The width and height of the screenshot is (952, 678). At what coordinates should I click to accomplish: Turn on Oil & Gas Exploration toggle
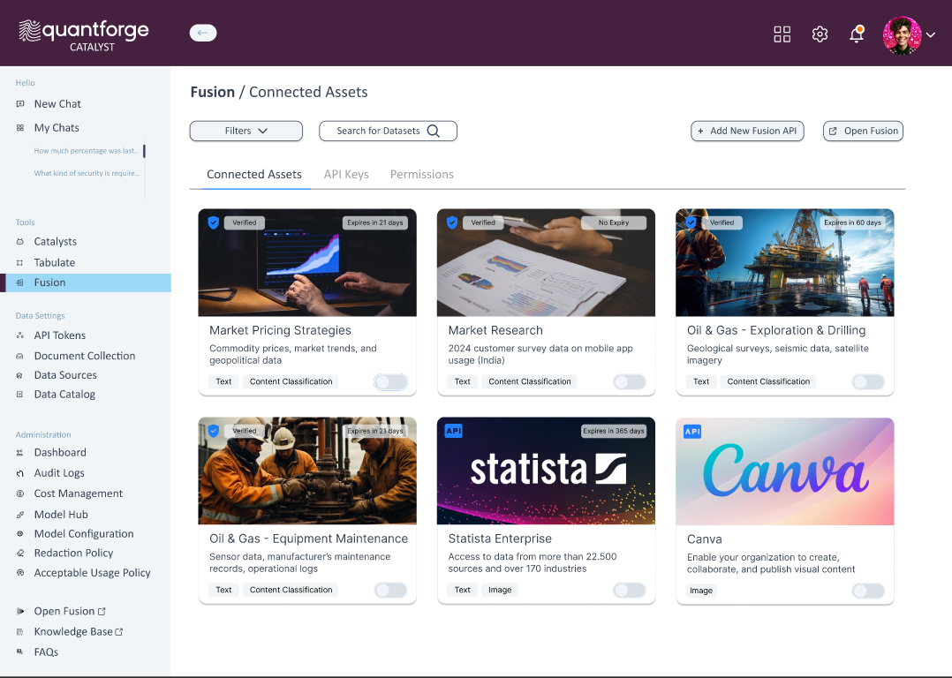[x=867, y=381]
